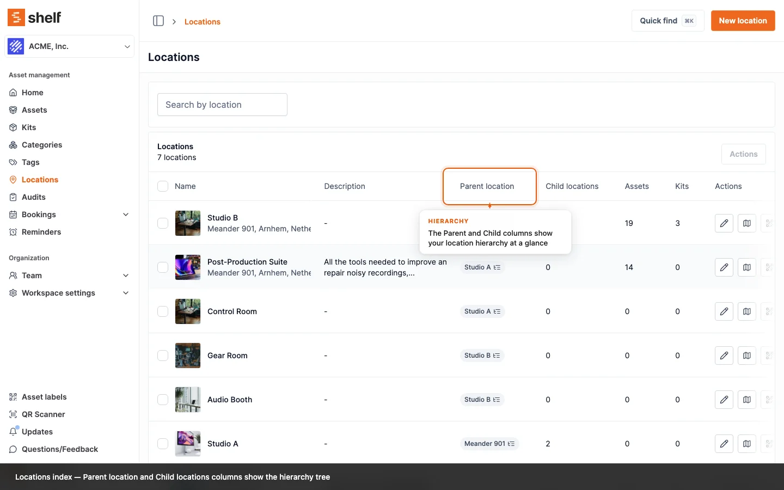Click the shelf logo
Image resolution: width=784 pixels, height=490 pixels.
tap(34, 17)
